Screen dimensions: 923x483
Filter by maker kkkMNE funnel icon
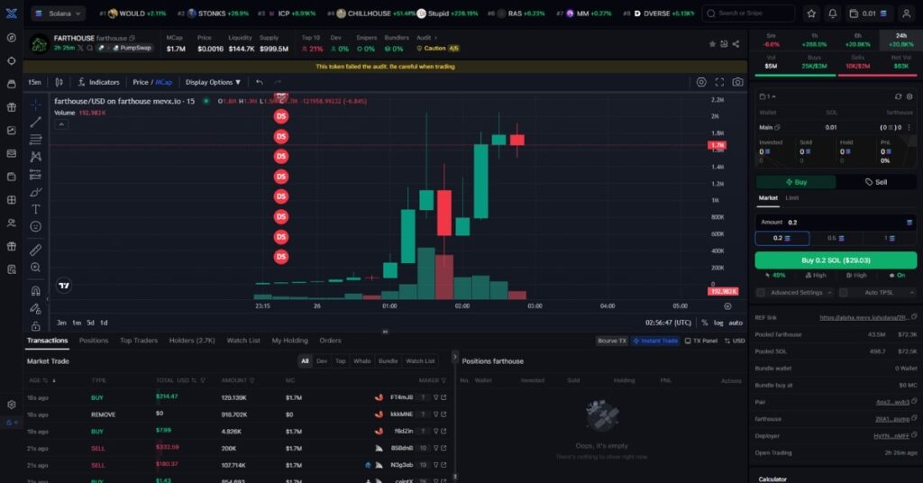point(436,415)
